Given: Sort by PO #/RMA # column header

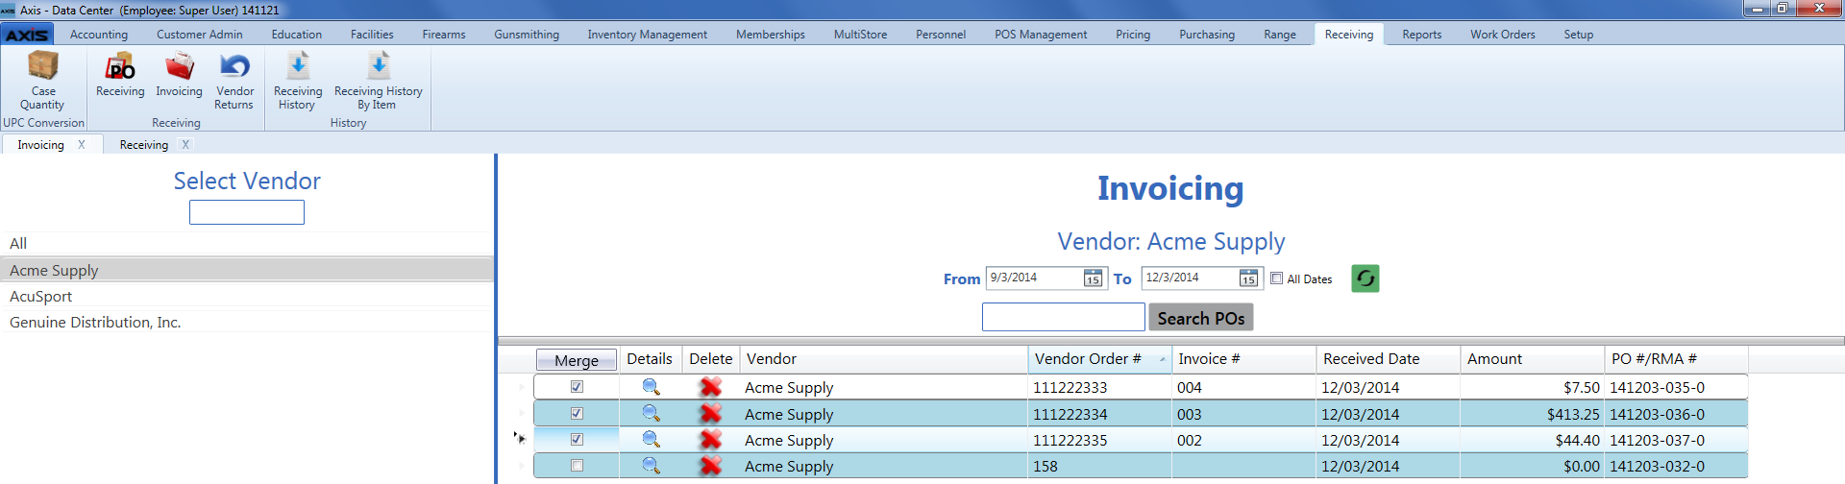Looking at the screenshot, I should pyautogui.click(x=1676, y=359).
